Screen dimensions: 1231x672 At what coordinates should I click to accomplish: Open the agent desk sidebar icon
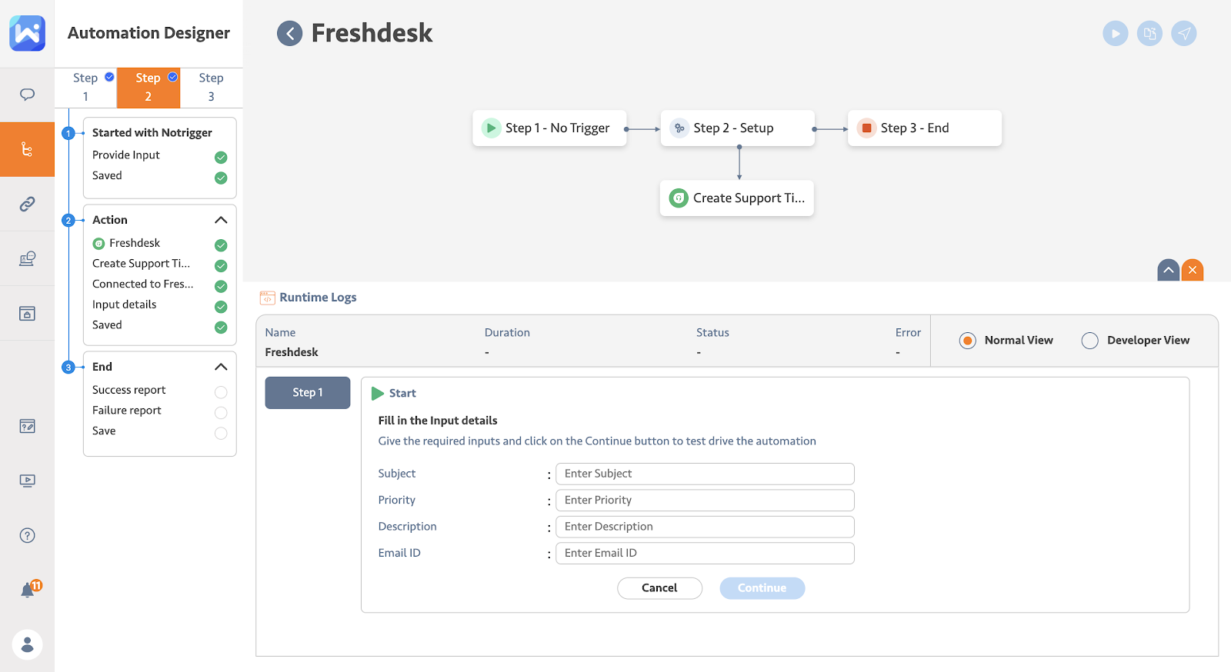click(x=27, y=258)
